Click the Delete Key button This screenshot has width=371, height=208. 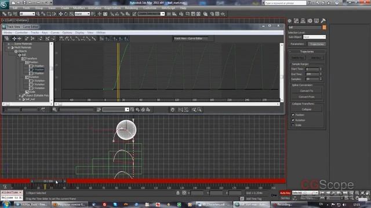point(297,58)
